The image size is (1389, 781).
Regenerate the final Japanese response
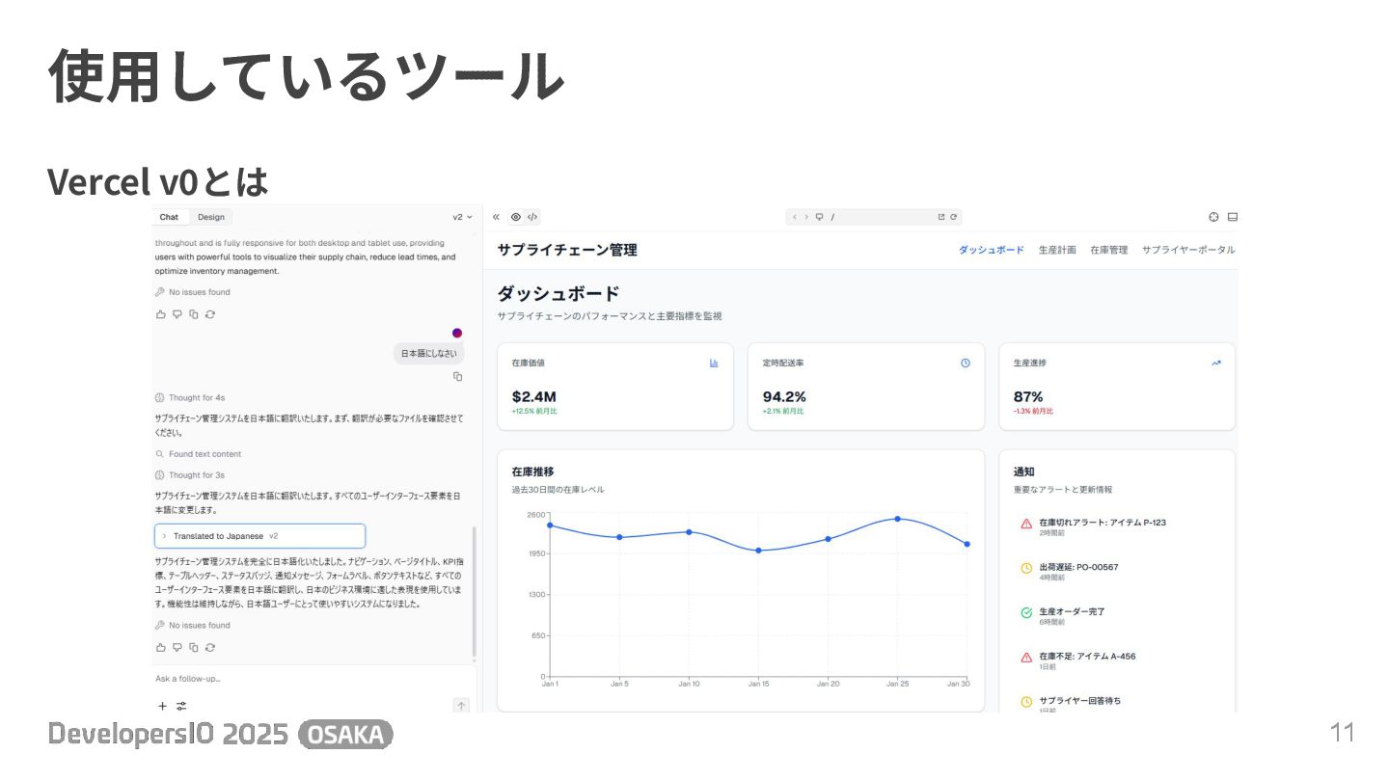(210, 647)
